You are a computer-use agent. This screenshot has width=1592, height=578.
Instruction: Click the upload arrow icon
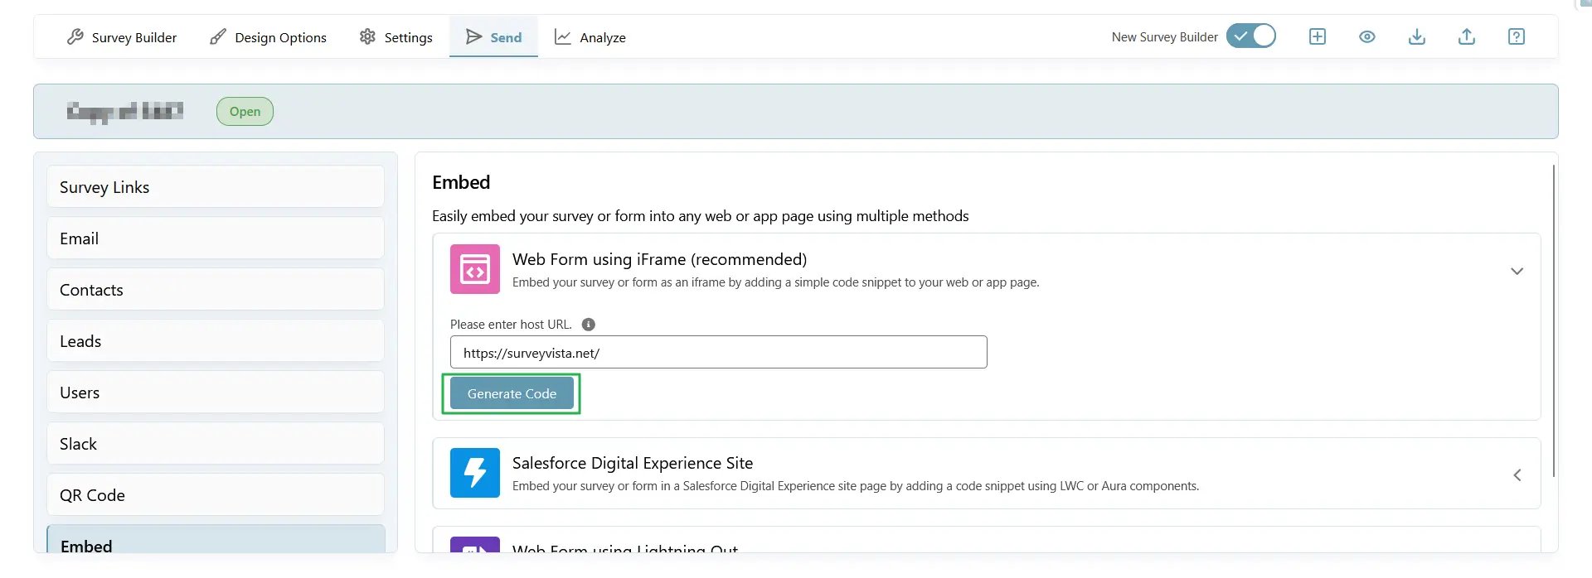pyautogui.click(x=1467, y=36)
